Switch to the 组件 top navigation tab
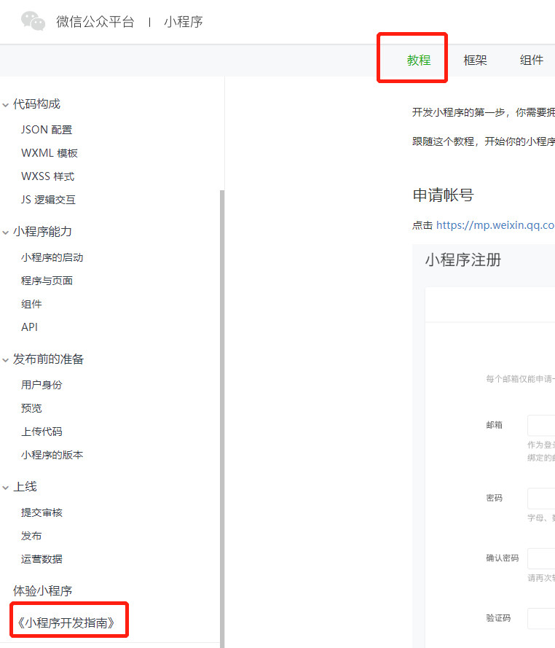The height and width of the screenshot is (648, 555). click(x=532, y=60)
